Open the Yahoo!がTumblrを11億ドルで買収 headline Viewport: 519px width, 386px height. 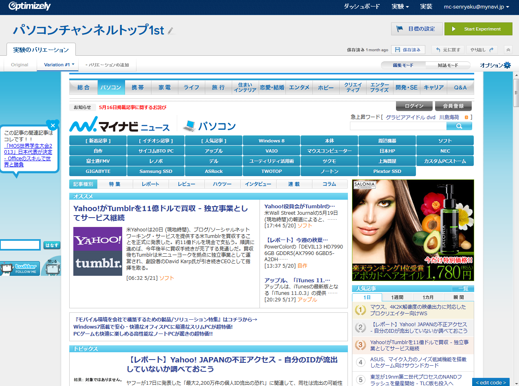161,213
